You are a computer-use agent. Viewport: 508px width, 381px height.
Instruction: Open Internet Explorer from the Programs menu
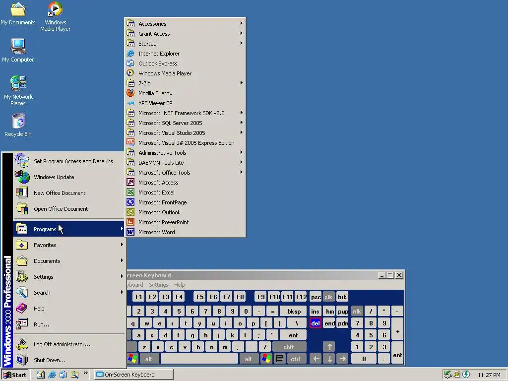coord(185,54)
